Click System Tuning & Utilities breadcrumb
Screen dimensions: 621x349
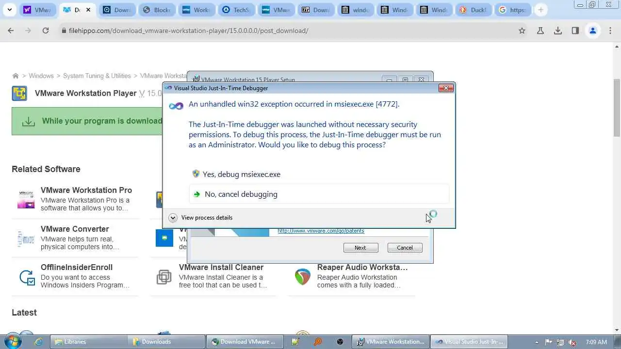97,76
